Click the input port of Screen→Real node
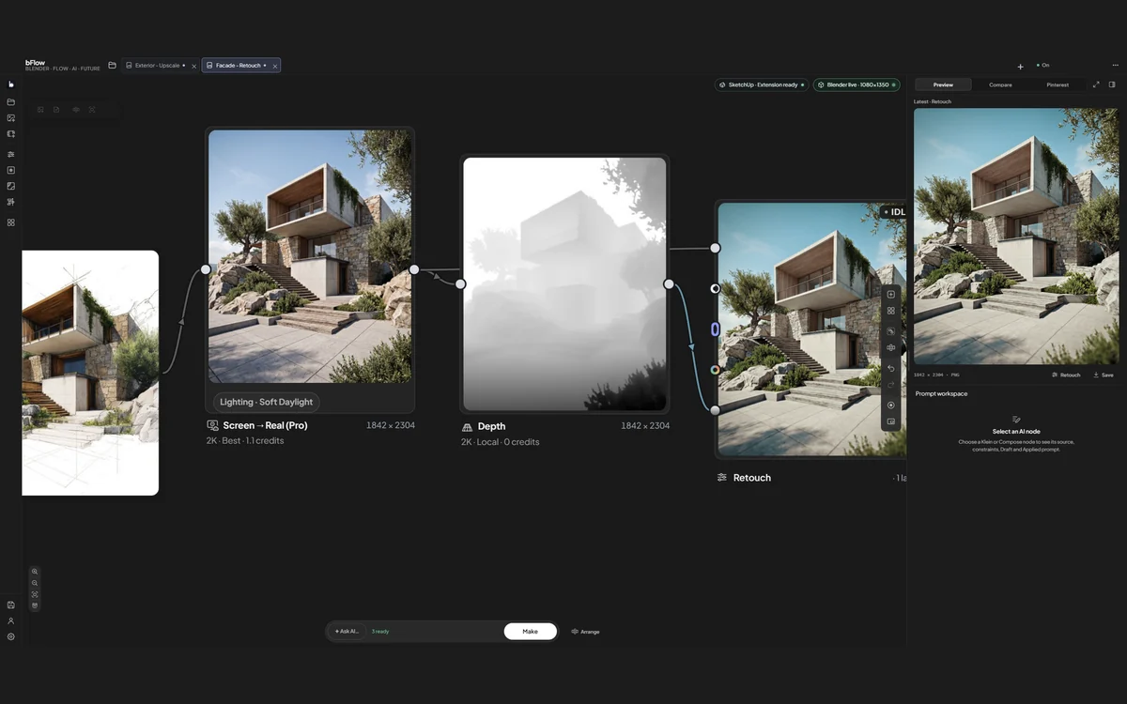Image resolution: width=1127 pixels, height=704 pixels. [x=206, y=269]
